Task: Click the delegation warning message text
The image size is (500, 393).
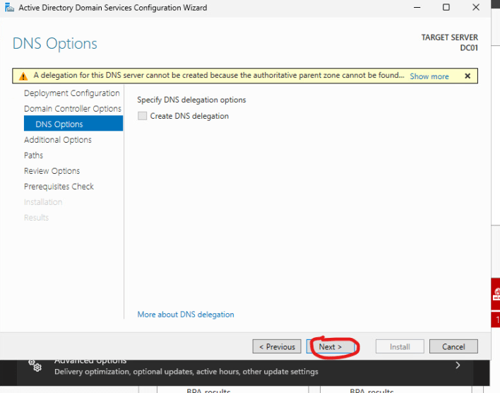Action: 219,76
